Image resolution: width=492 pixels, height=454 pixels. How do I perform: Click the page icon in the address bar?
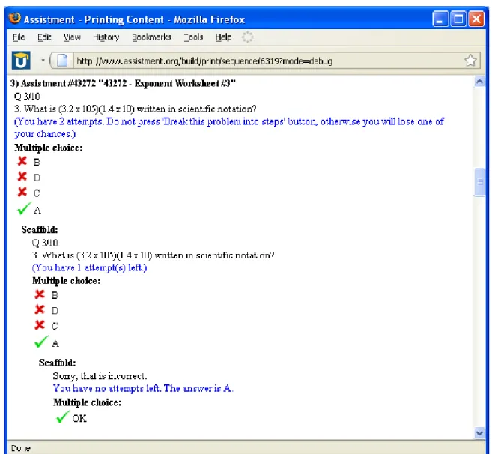point(62,61)
